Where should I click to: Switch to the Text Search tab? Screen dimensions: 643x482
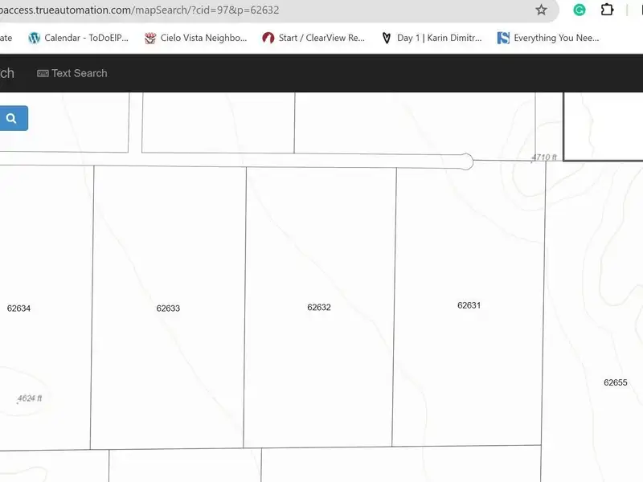coord(72,73)
